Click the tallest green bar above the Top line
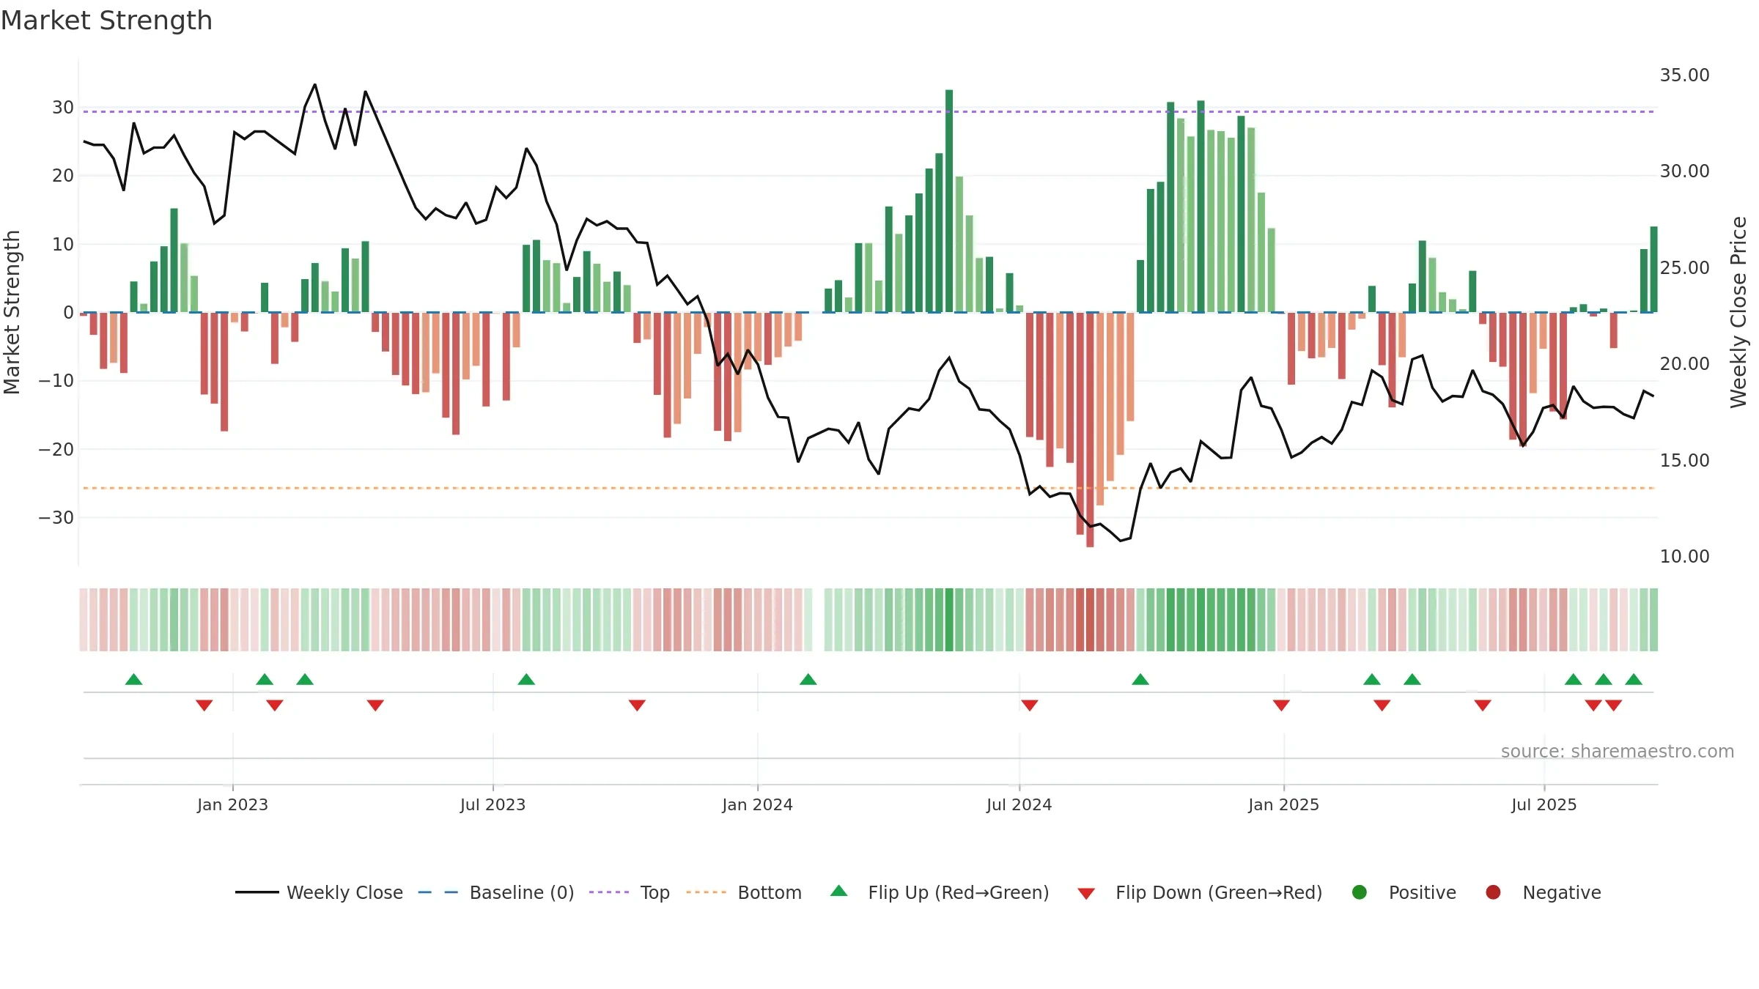This screenshot has height=989, width=1759. 949,201
